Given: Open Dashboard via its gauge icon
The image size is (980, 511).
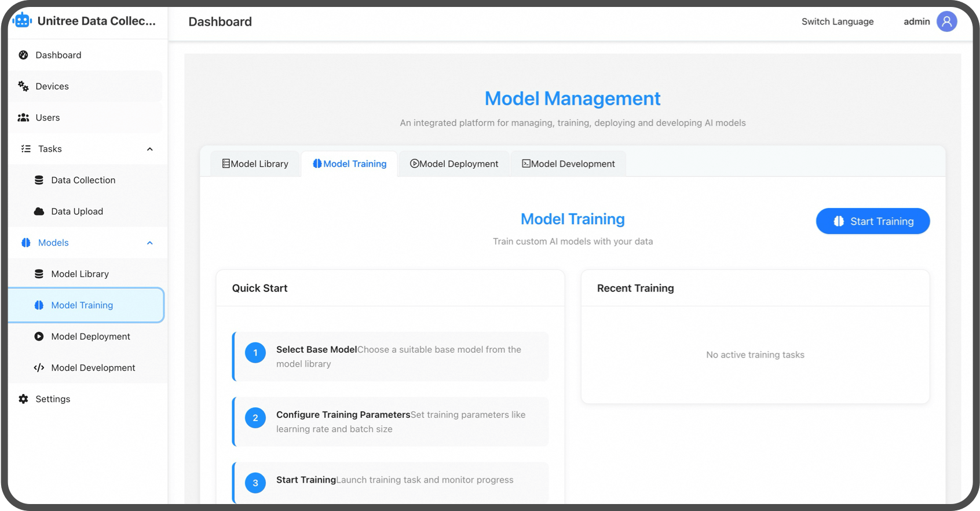Looking at the screenshot, I should click(23, 55).
